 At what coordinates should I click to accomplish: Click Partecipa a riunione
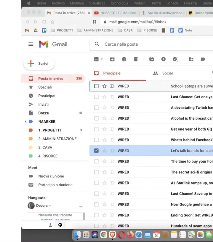[51, 185]
